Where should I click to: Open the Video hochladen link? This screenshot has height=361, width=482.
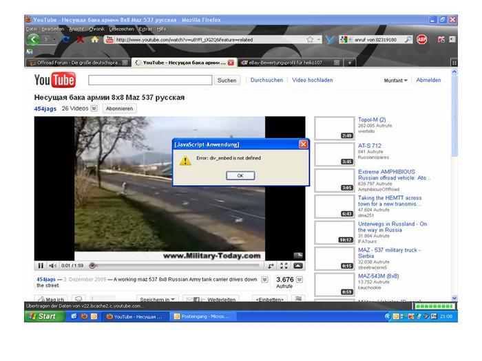click(313, 80)
